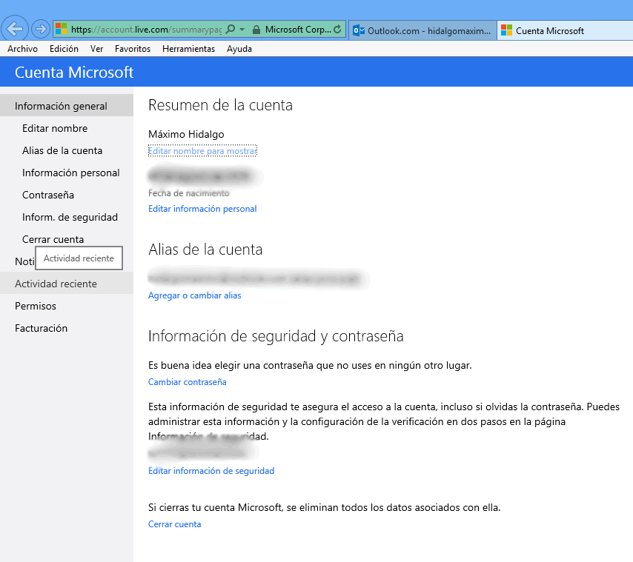Image resolution: width=633 pixels, height=562 pixels.
Task: Click the browser Back arrow button
Action: coord(16,30)
